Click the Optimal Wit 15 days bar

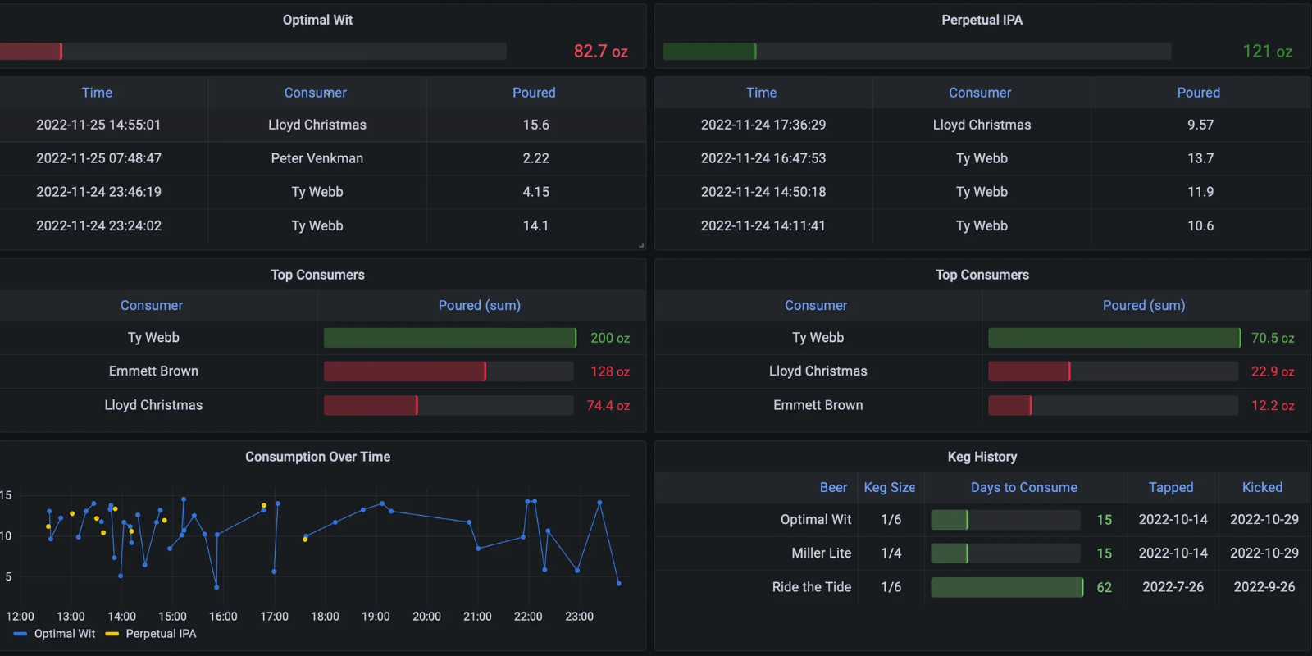[x=1005, y=520]
